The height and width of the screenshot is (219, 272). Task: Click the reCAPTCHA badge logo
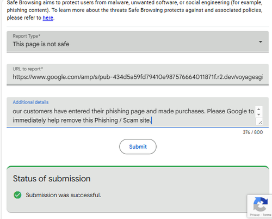coord(261,204)
